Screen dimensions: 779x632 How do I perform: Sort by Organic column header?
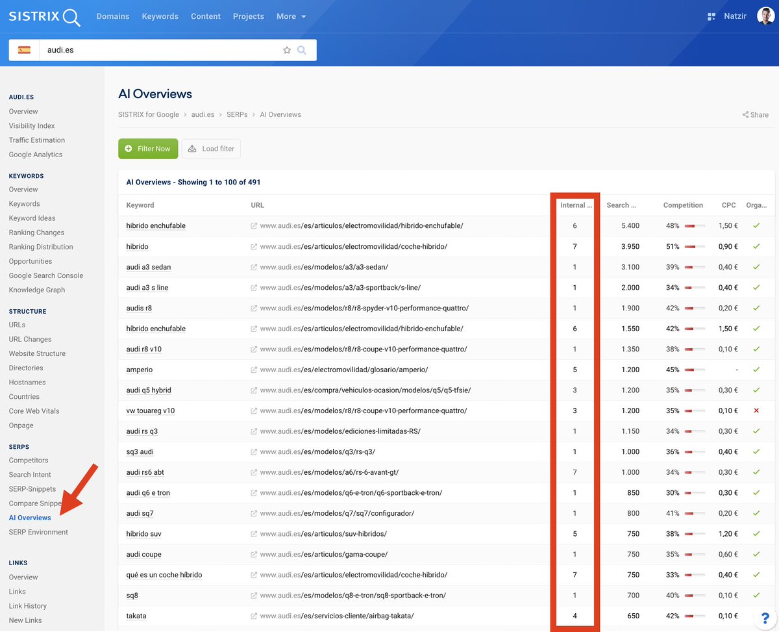click(757, 205)
